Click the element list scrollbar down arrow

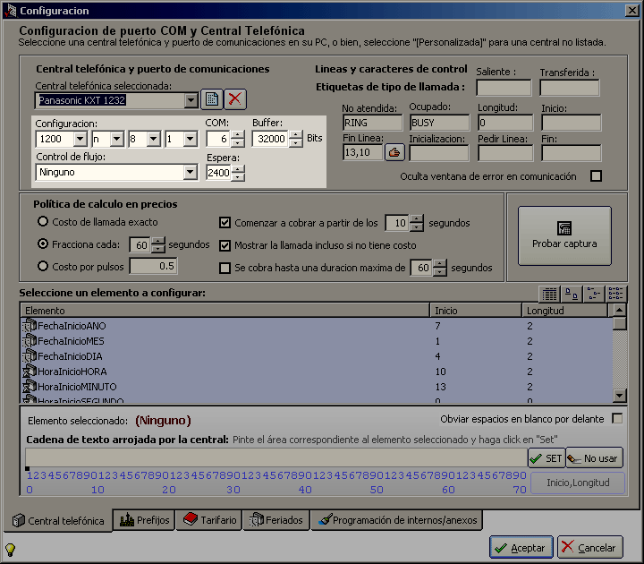[619, 396]
